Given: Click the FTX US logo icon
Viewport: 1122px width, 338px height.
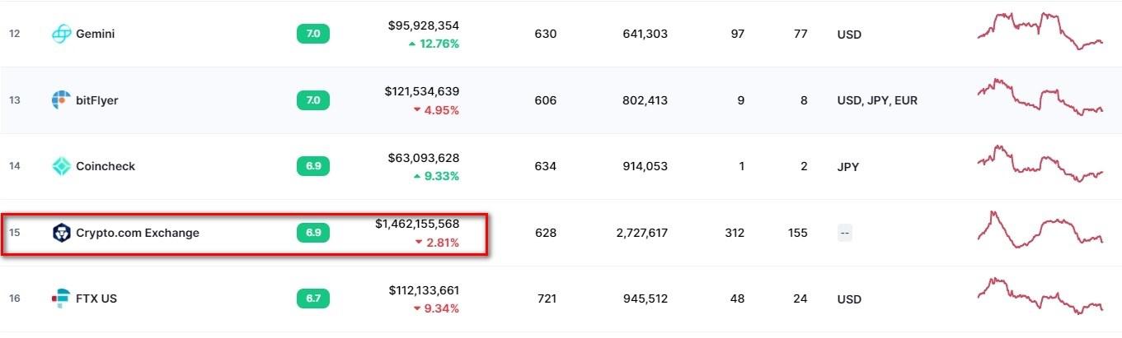Looking at the screenshot, I should click(62, 299).
